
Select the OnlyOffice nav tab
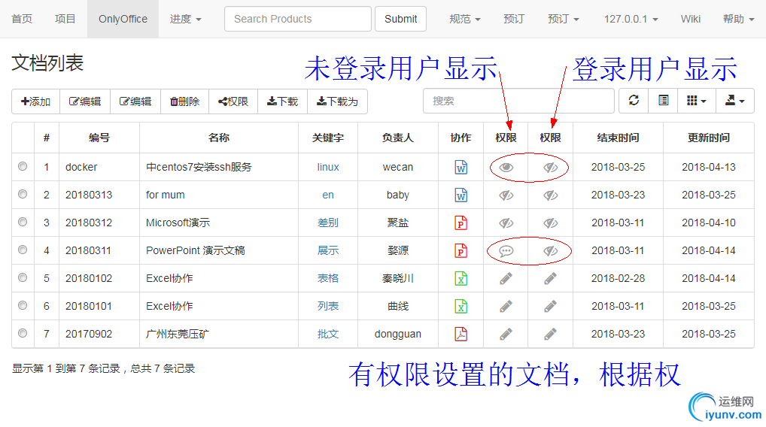click(123, 19)
